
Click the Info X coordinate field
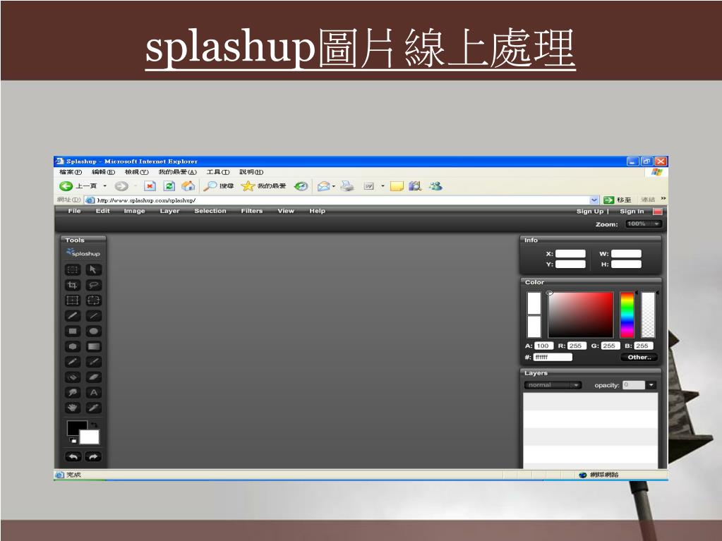[x=570, y=253]
